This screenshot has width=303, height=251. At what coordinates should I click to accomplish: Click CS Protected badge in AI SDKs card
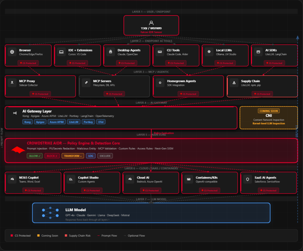click(x=275, y=63)
